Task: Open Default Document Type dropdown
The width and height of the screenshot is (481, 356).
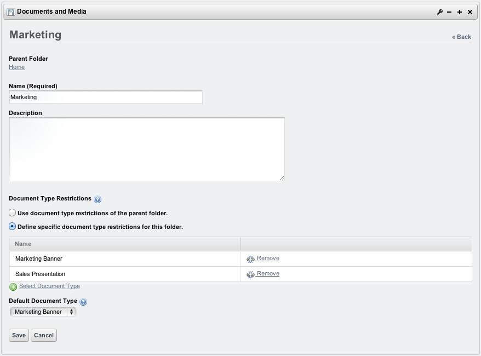Action: click(x=43, y=312)
